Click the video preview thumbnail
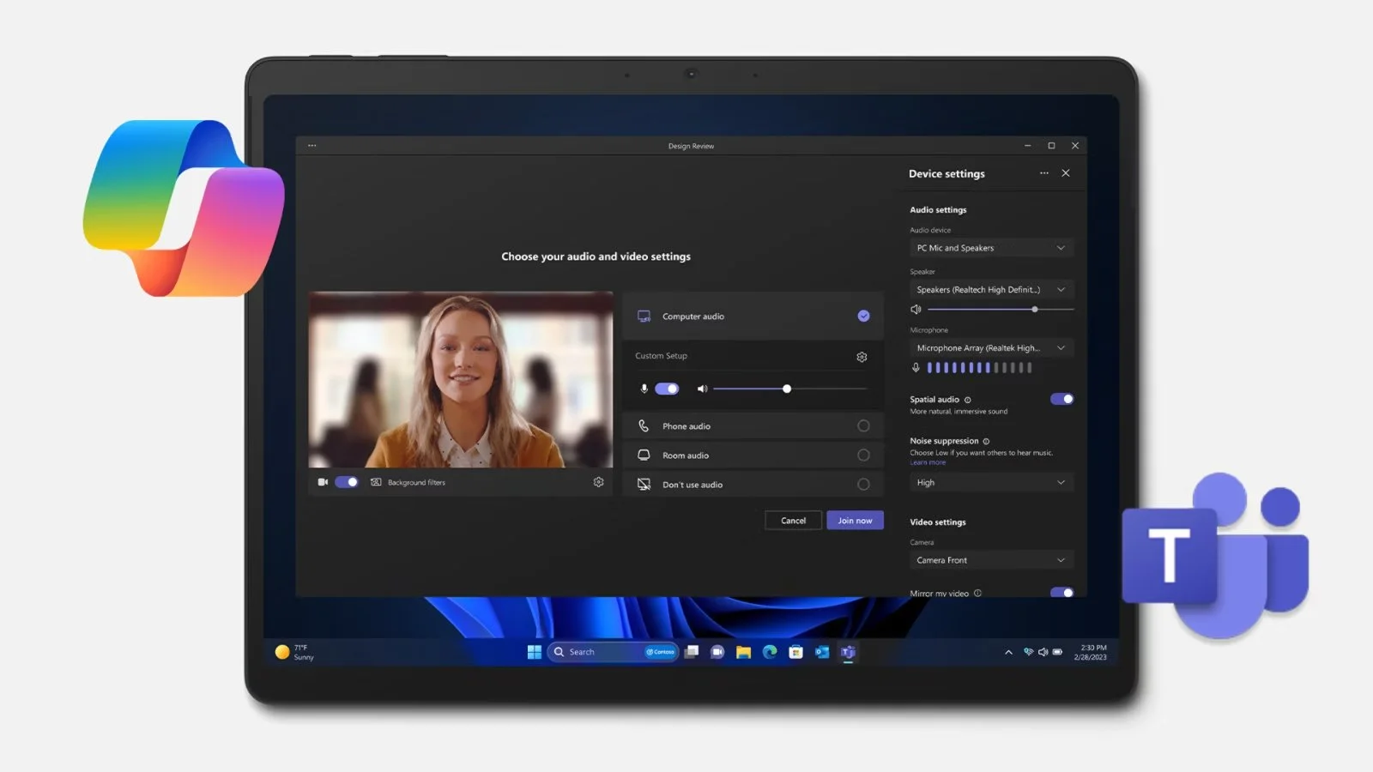This screenshot has width=1373, height=772. coord(461,380)
